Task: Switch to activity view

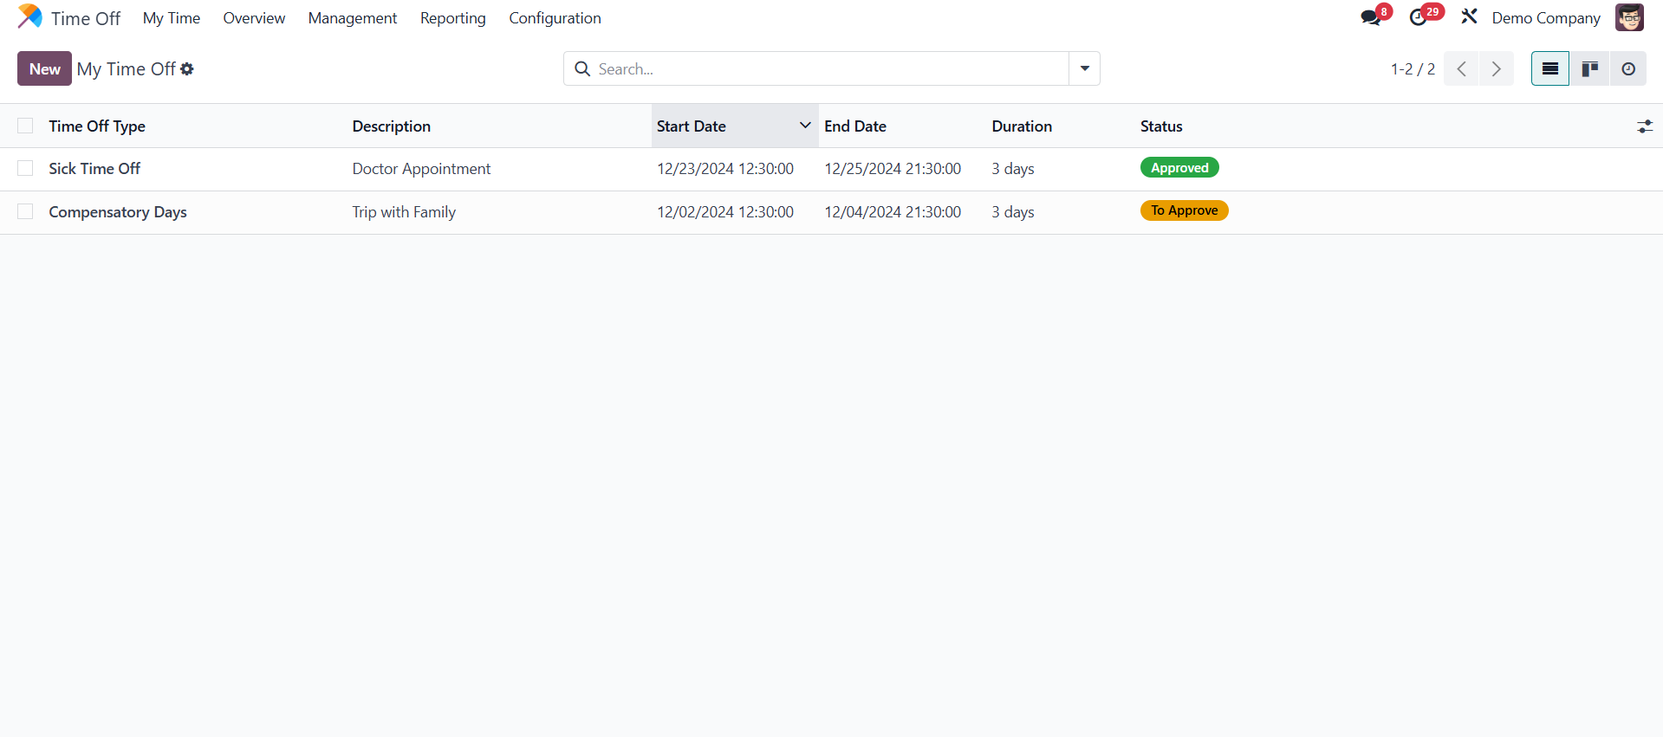Action: click(x=1628, y=68)
